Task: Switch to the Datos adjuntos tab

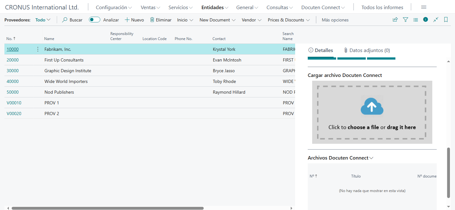Action: click(367, 50)
